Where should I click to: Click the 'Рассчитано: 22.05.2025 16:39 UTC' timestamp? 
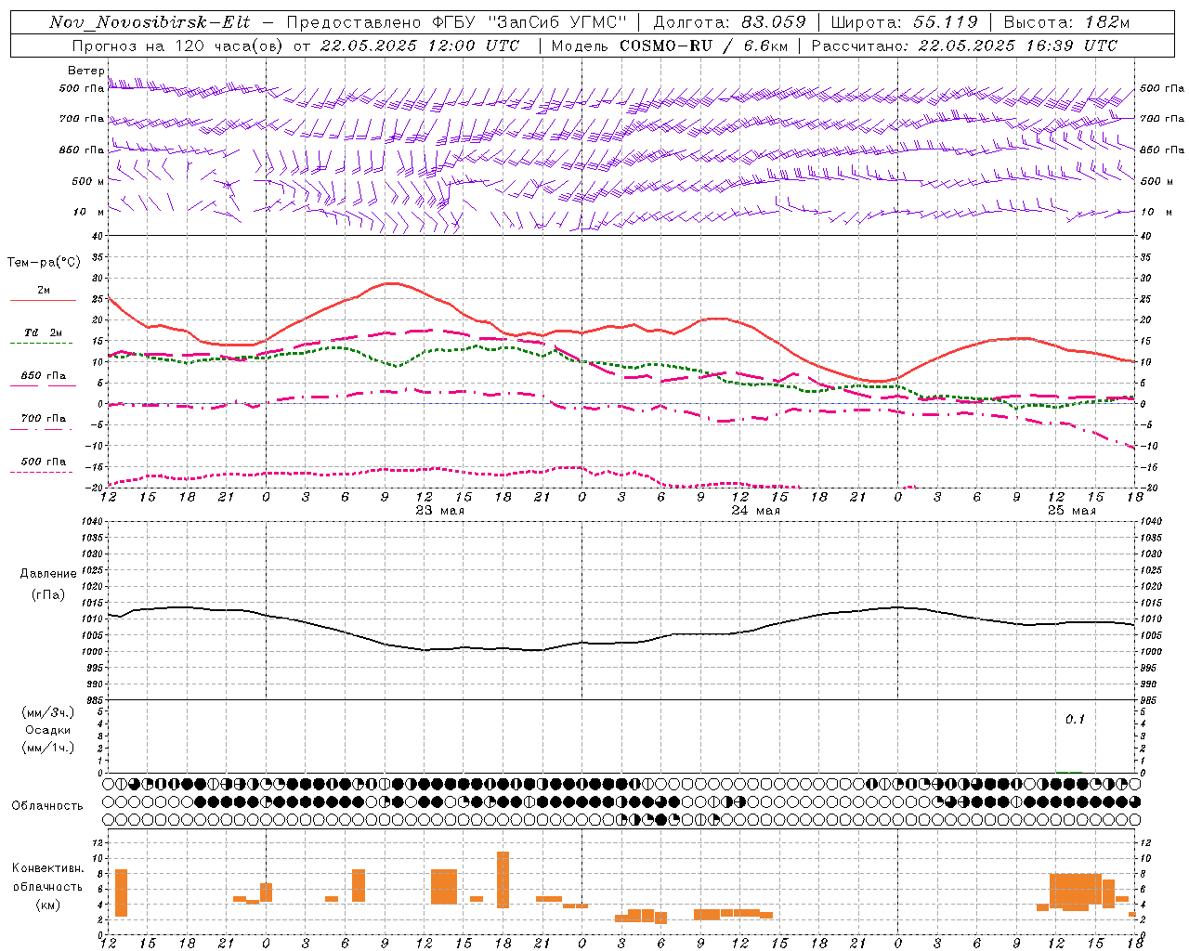[x=965, y=46]
